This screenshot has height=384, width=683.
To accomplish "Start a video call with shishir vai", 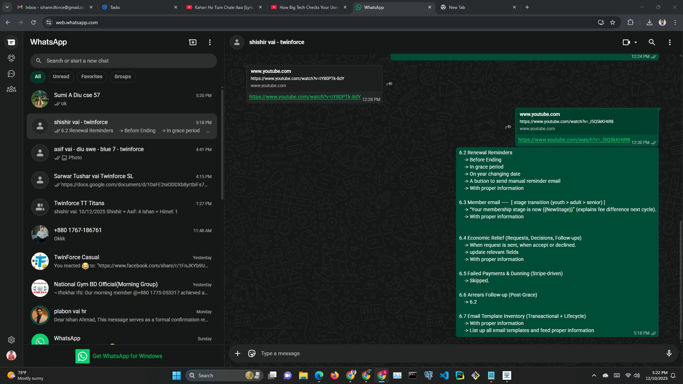I will point(626,42).
